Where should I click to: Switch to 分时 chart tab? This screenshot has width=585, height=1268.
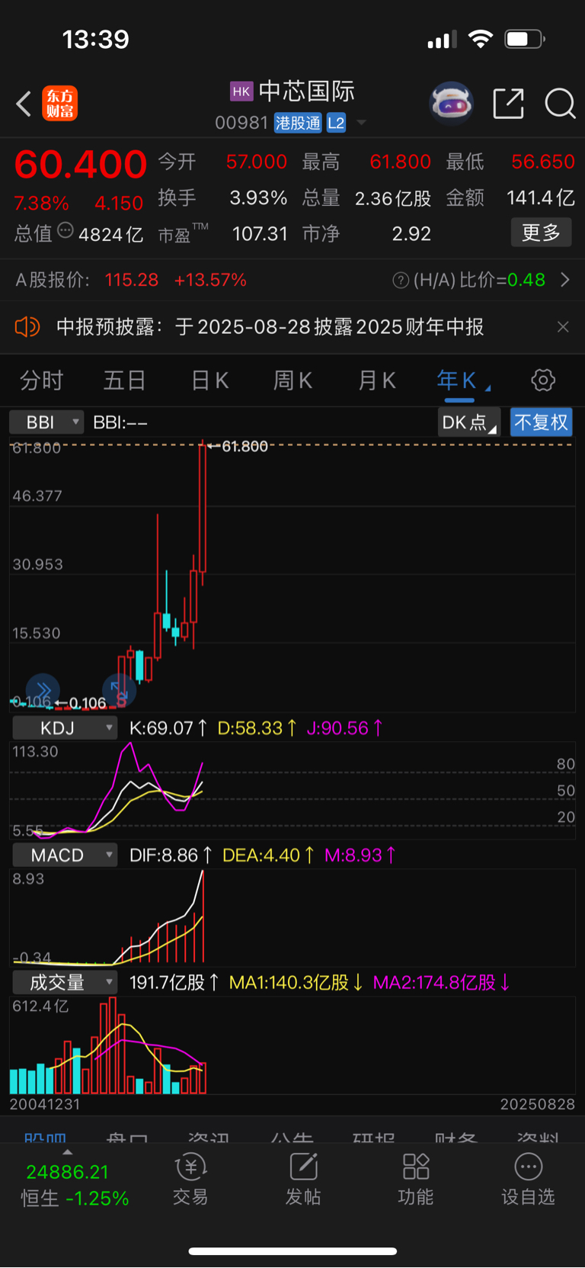coord(41,380)
